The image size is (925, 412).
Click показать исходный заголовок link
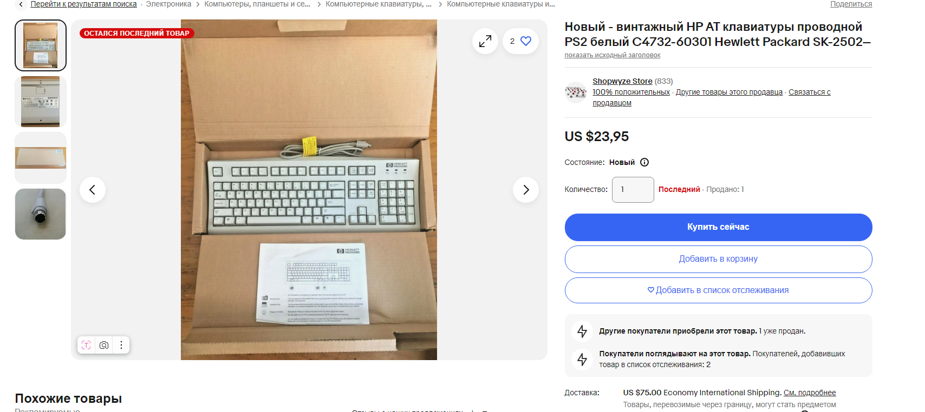click(x=613, y=55)
